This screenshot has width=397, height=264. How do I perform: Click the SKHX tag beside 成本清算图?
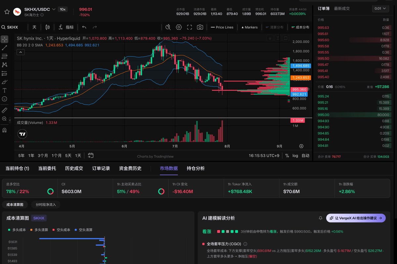coord(39,218)
